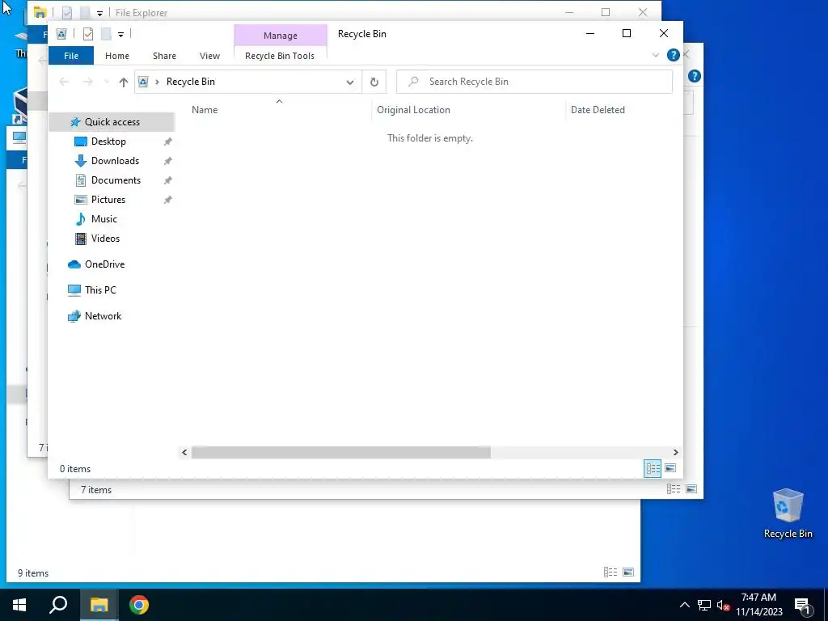Open Help with the blue question icon
The width and height of the screenshot is (828, 621).
click(x=674, y=55)
